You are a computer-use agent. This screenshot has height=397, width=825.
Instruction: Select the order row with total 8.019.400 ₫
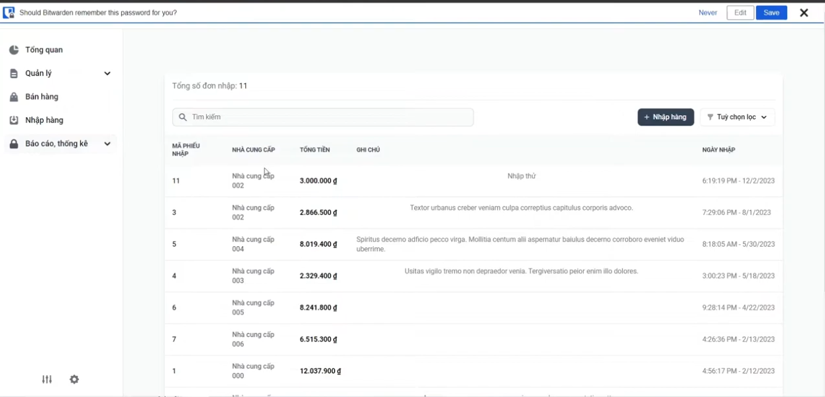pos(473,244)
